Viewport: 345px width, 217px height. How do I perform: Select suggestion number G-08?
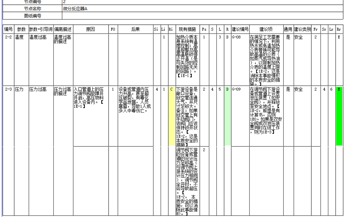click(x=237, y=37)
